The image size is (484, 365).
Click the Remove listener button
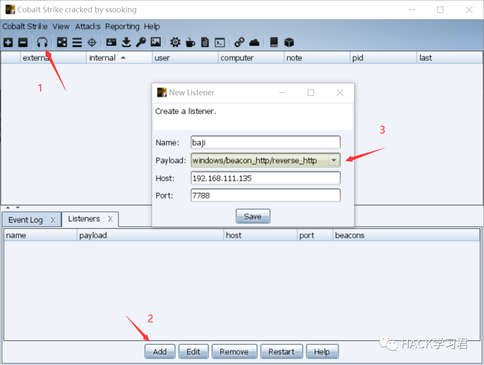pyautogui.click(x=234, y=352)
